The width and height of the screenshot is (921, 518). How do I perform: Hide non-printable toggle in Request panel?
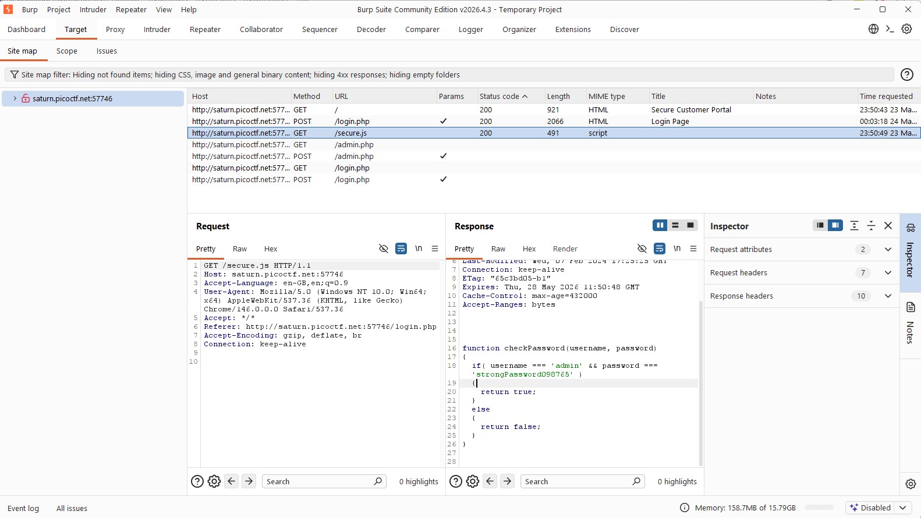tap(384, 249)
